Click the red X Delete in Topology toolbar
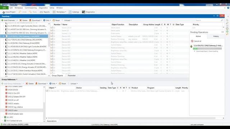Viewport: 230px width, 129px height. [23, 20]
